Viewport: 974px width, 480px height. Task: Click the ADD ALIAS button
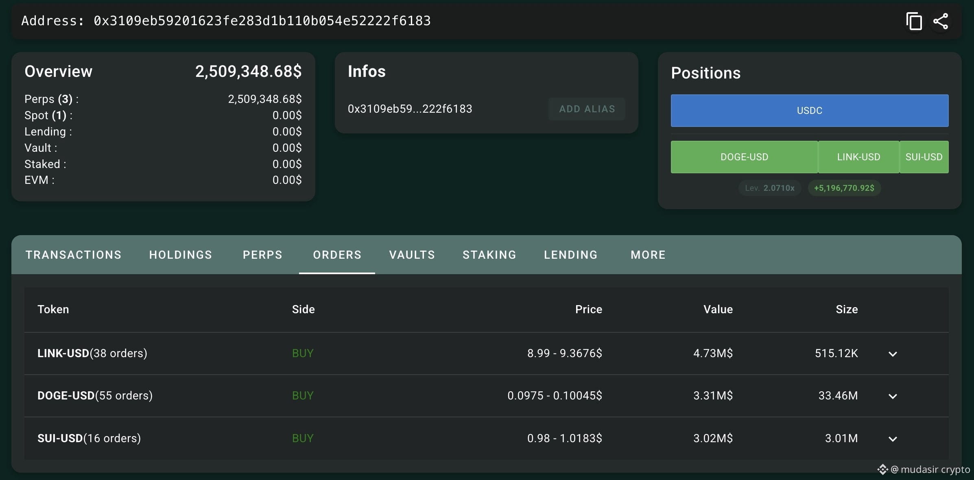(x=587, y=109)
